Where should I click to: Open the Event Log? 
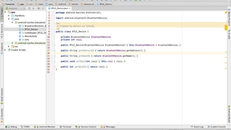[x=197, y=127]
